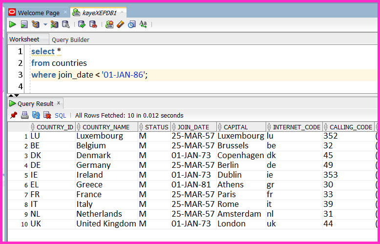The width and height of the screenshot is (380, 244).
Task: Click the Commit icon
Action: coord(82,24)
